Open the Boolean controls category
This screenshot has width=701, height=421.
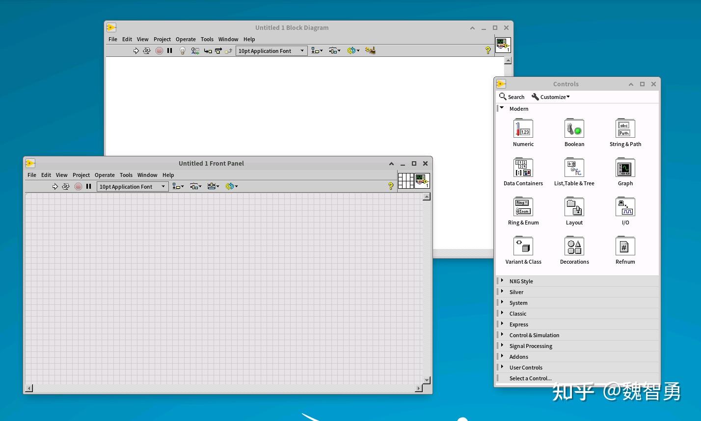(574, 129)
